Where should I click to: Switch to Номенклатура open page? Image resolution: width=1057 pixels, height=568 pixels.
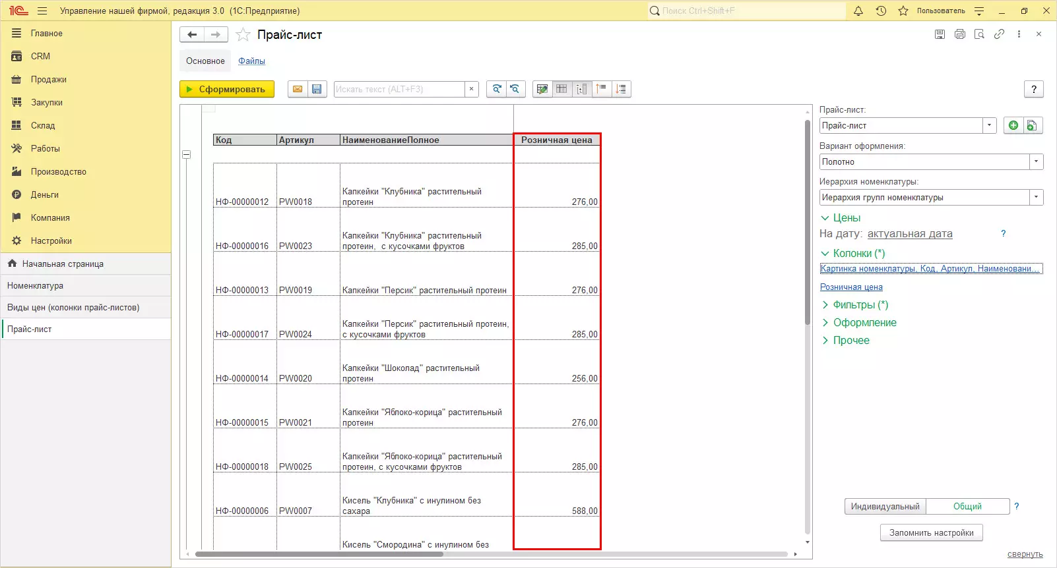pos(86,285)
